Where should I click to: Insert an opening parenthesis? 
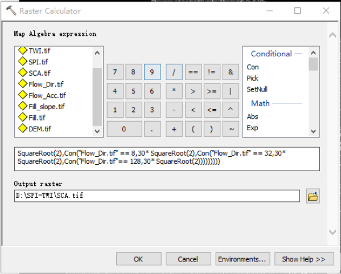click(x=194, y=129)
